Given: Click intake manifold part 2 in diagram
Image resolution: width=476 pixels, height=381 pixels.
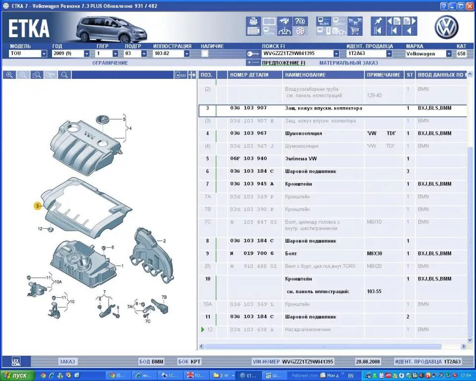Looking at the screenshot, I should coord(152,255).
